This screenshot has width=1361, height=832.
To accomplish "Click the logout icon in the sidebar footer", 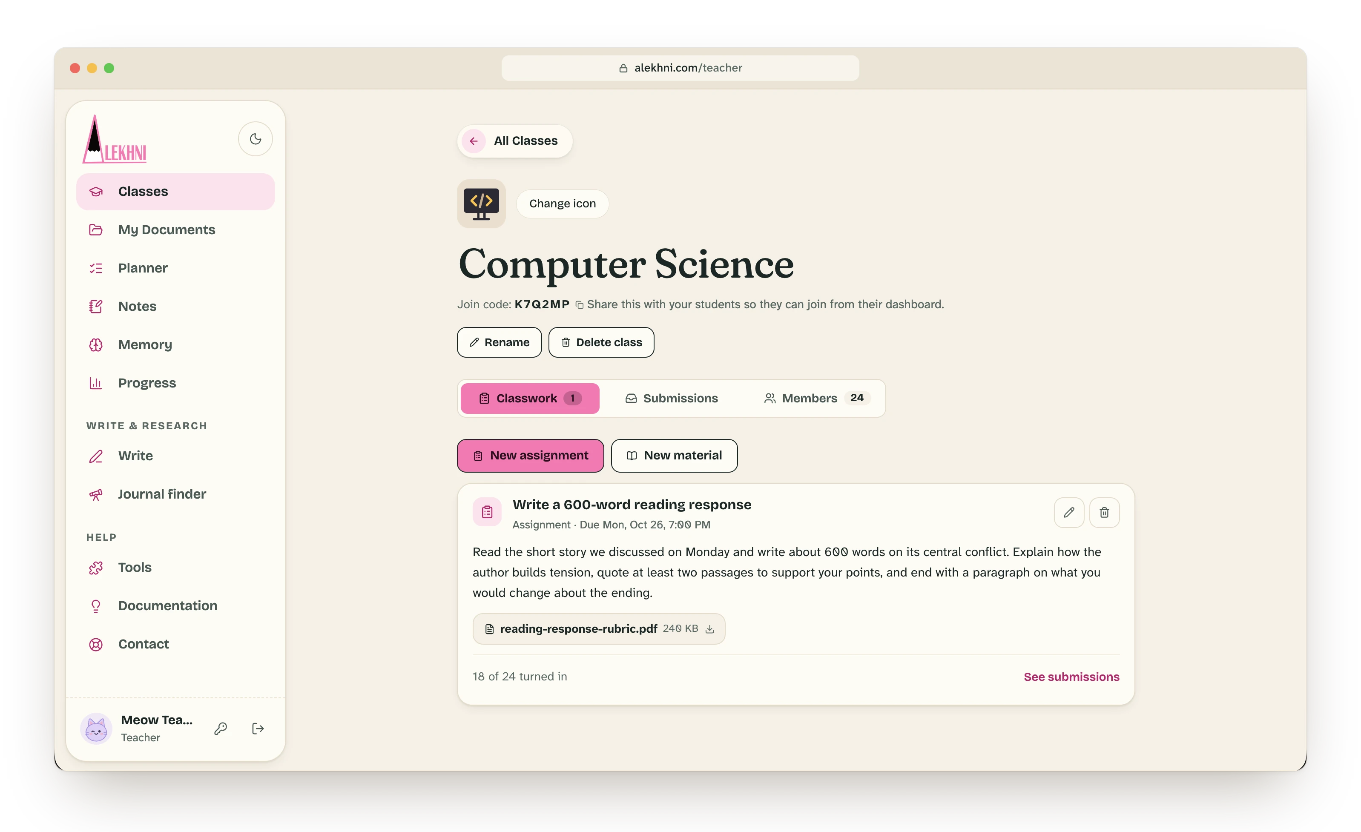I will tap(257, 729).
